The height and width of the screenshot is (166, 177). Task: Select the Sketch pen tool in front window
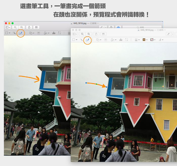coord(87,40)
